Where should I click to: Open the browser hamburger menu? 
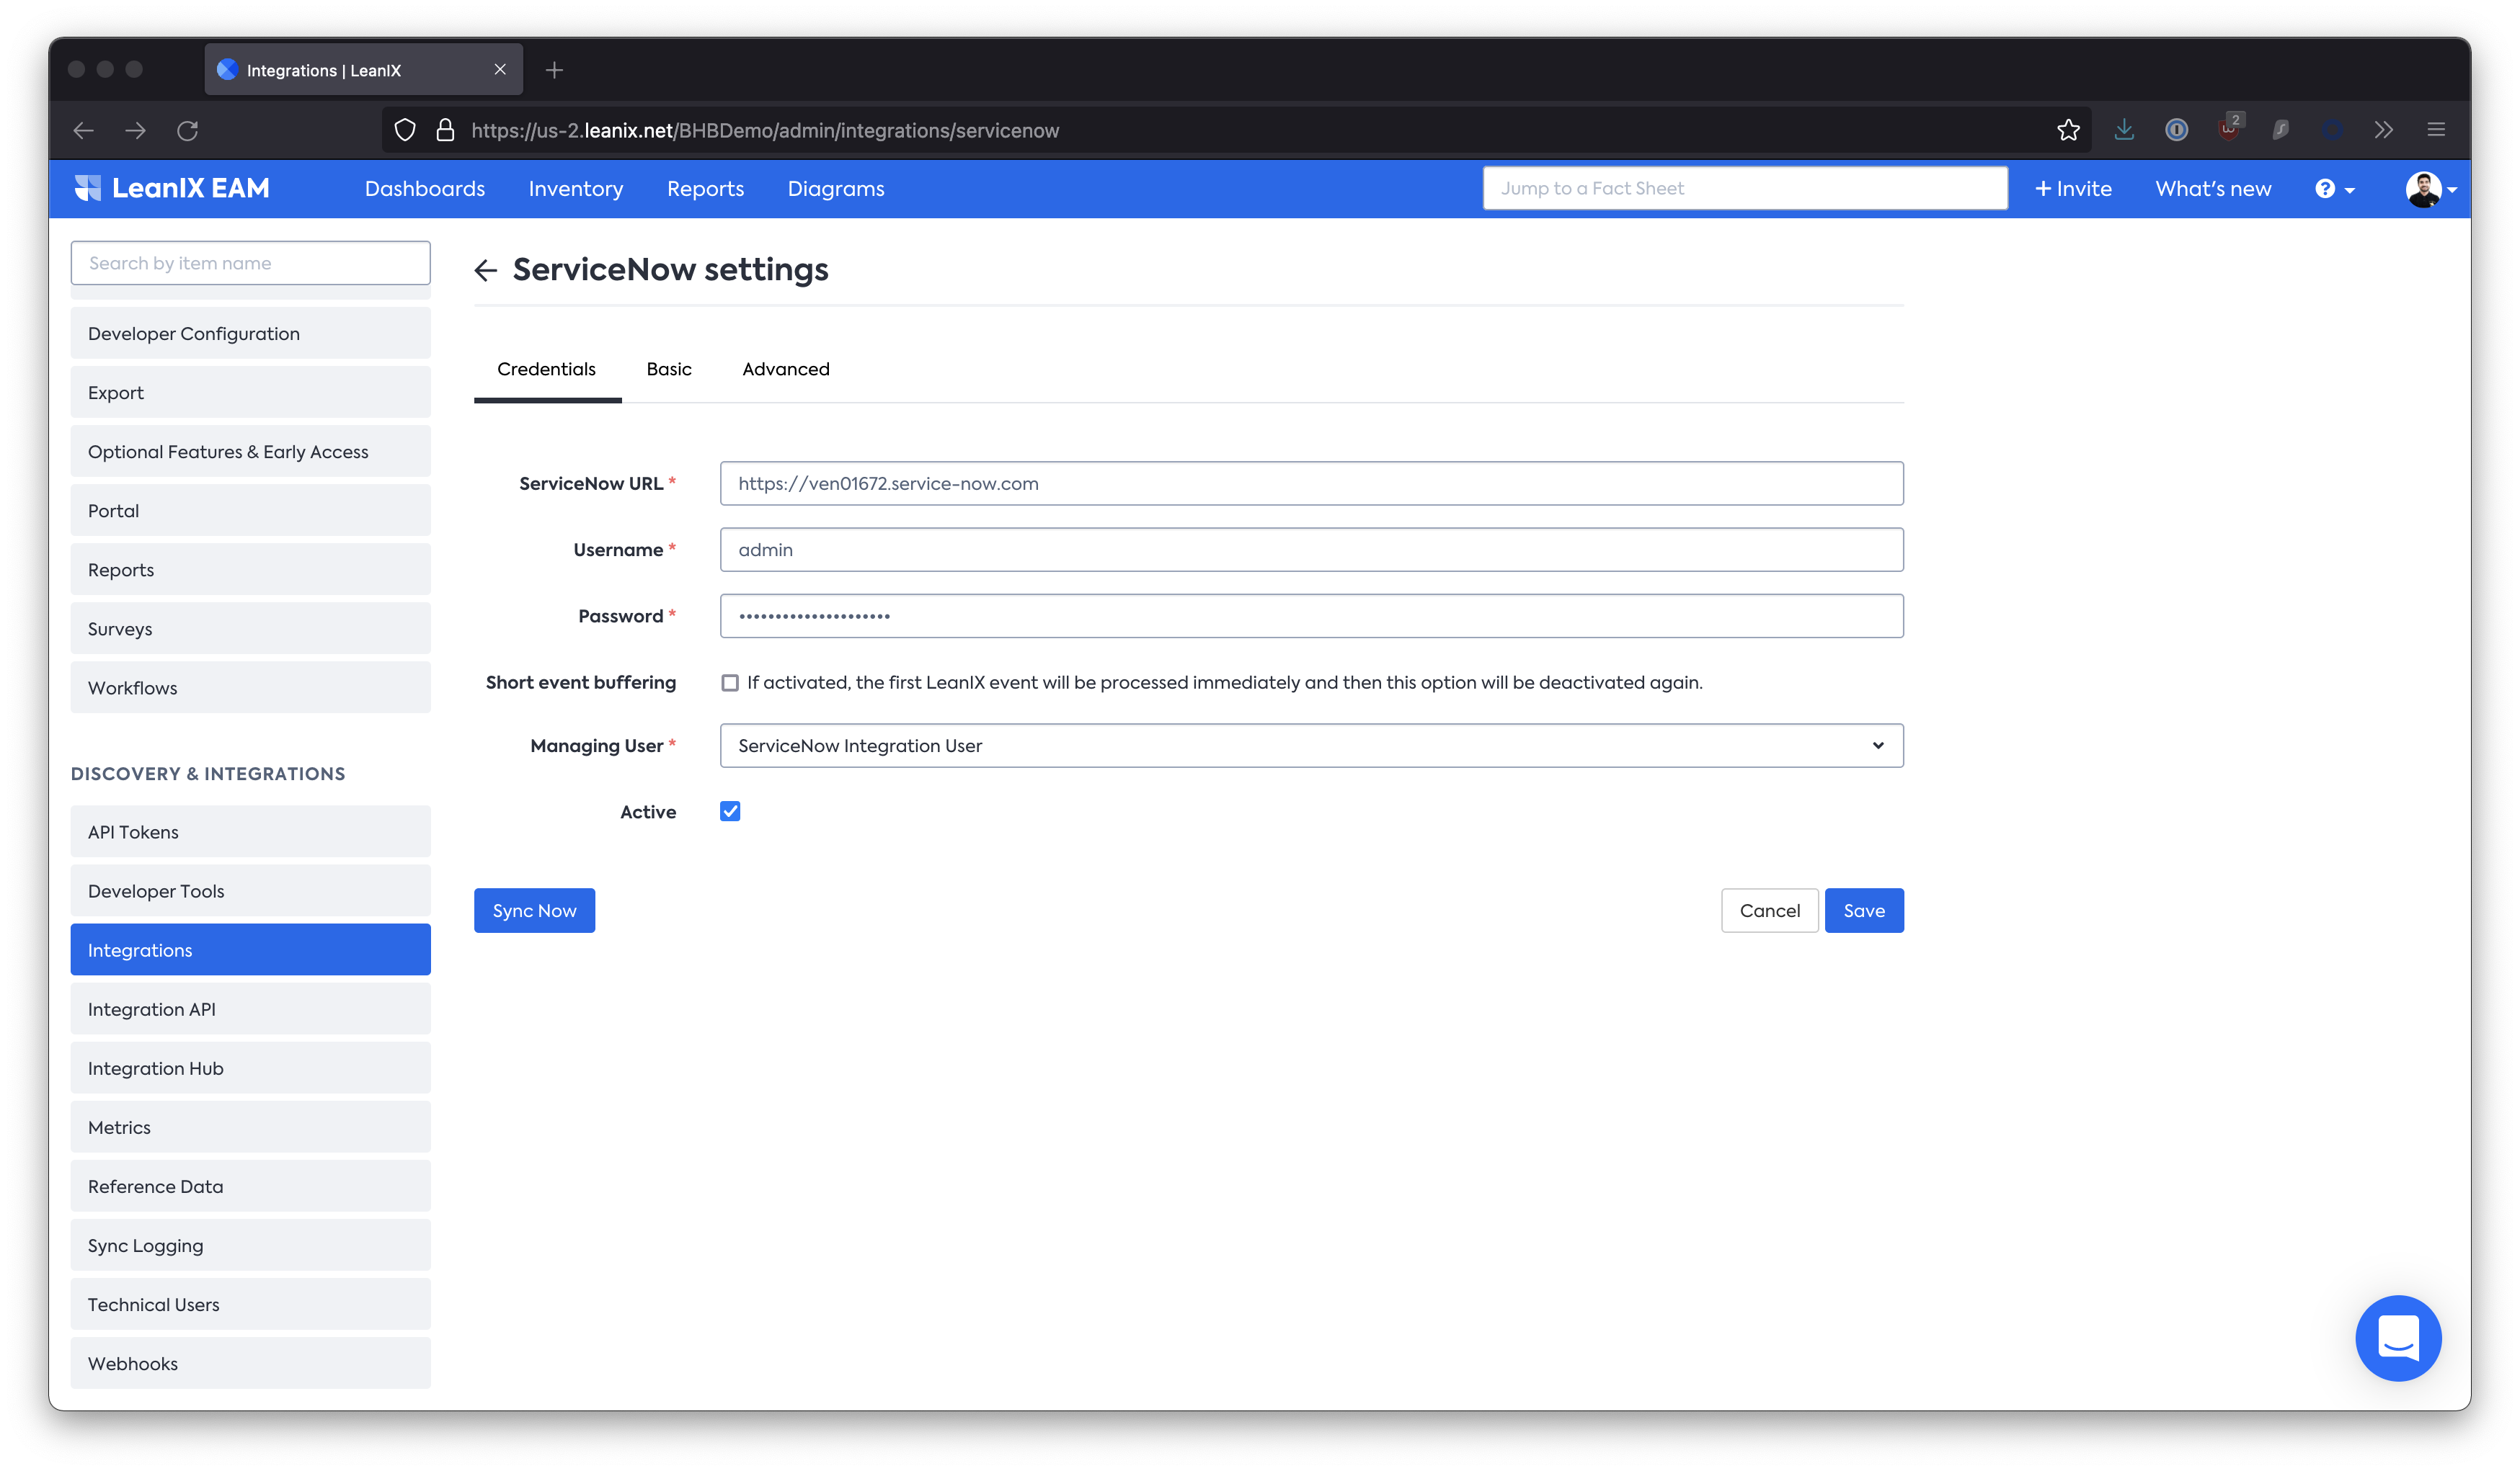click(x=2436, y=131)
